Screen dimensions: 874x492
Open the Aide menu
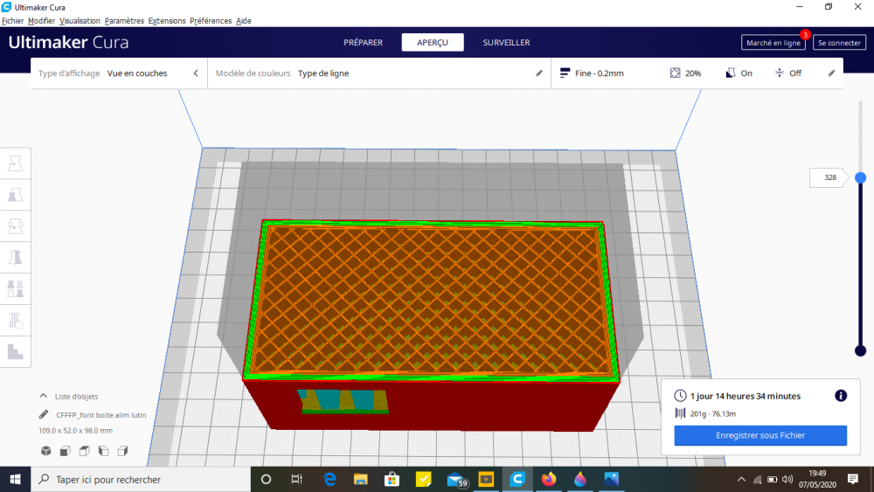244,21
